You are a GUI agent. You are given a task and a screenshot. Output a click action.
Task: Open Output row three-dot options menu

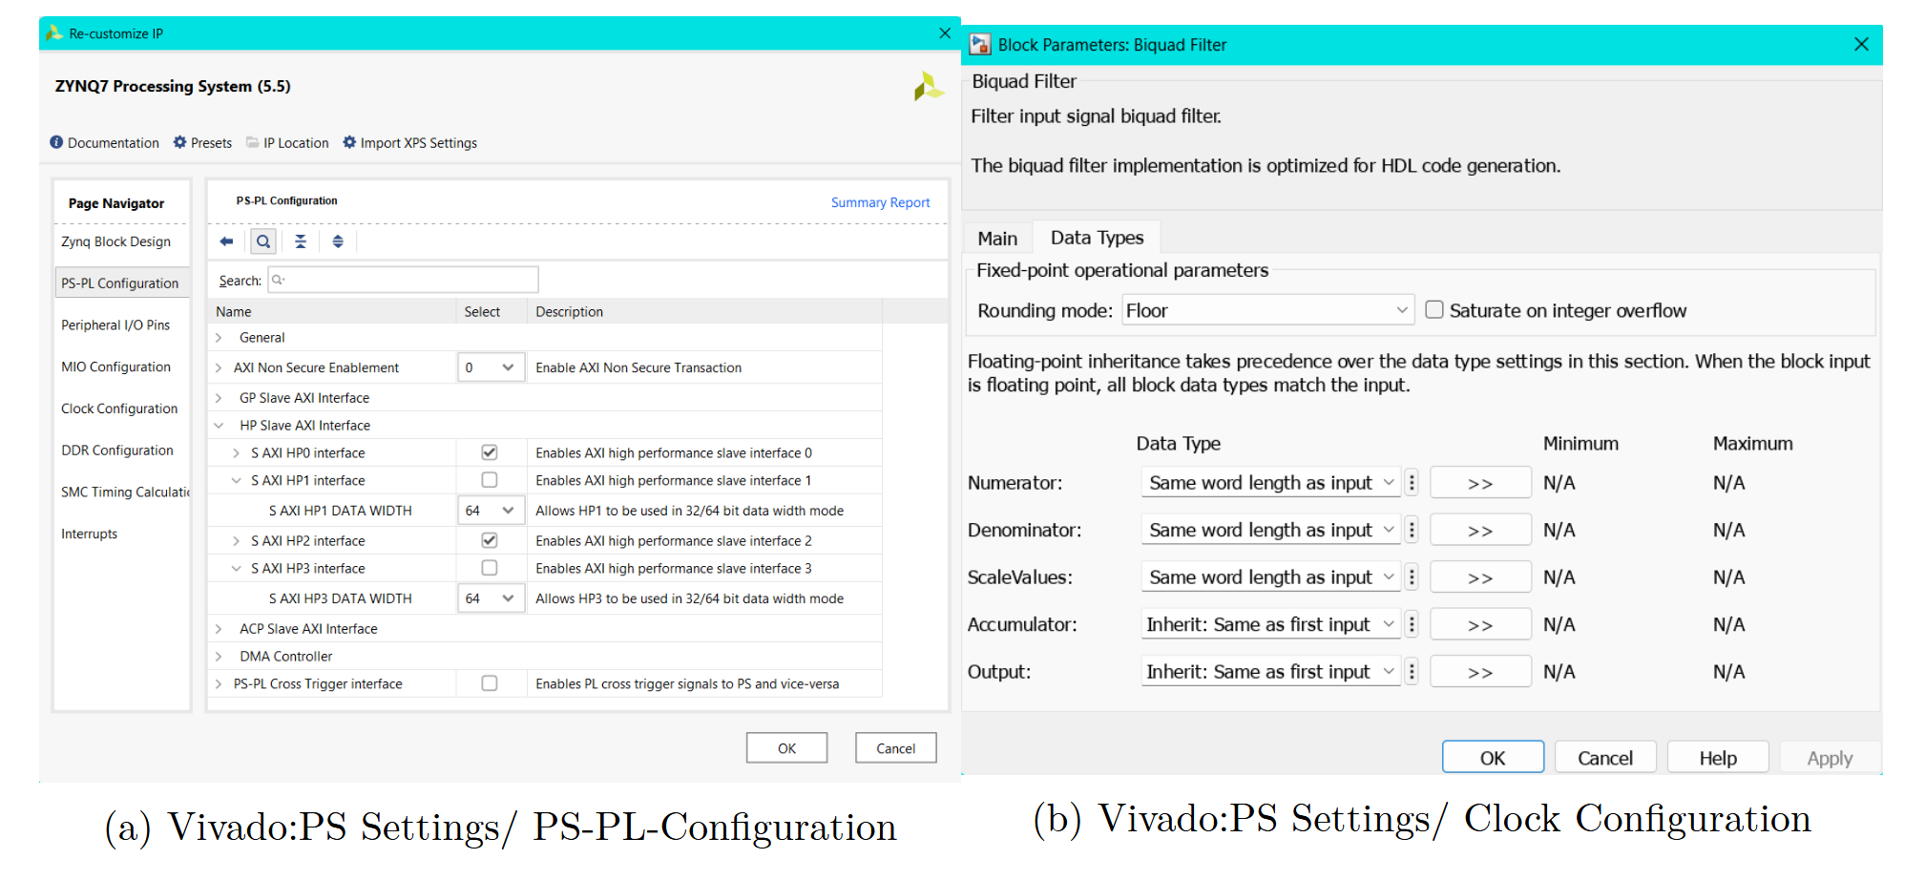tap(1412, 672)
